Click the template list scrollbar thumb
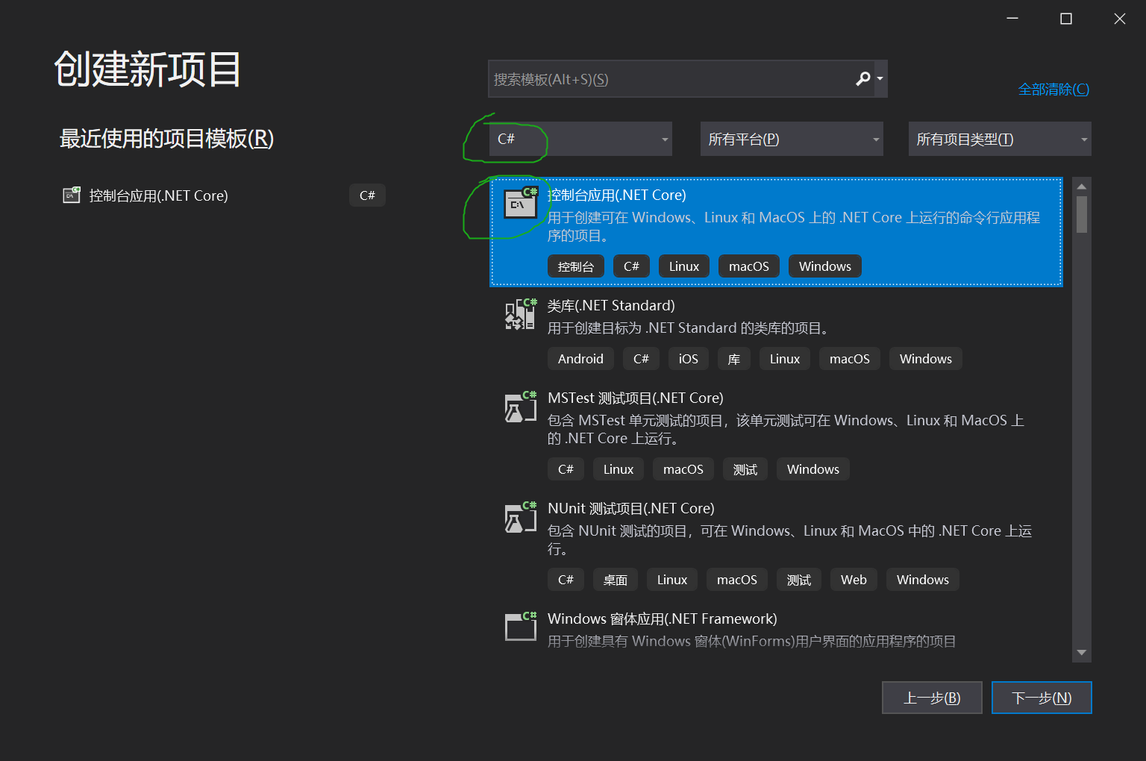The image size is (1146, 761). tap(1081, 215)
